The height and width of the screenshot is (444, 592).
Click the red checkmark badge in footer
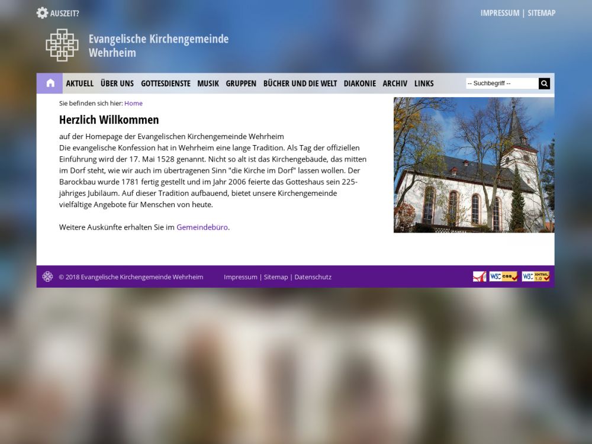tap(479, 276)
